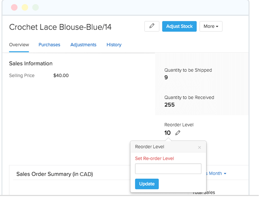The image size is (266, 197).
Task: Click the Crochet Lace Blouse-Blue/14 title
Action: (x=60, y=27)
